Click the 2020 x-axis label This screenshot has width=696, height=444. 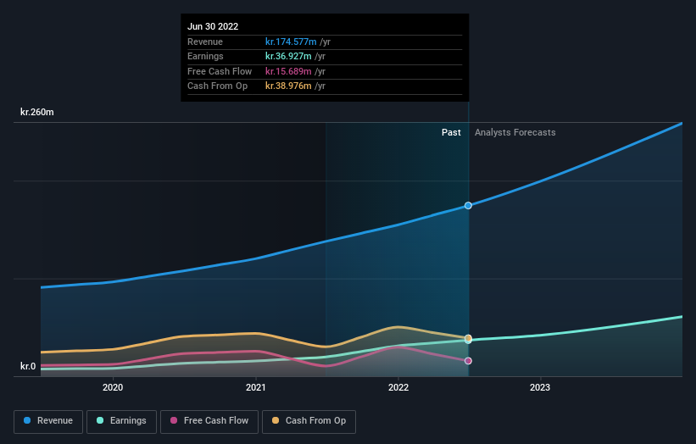(113, 387)
